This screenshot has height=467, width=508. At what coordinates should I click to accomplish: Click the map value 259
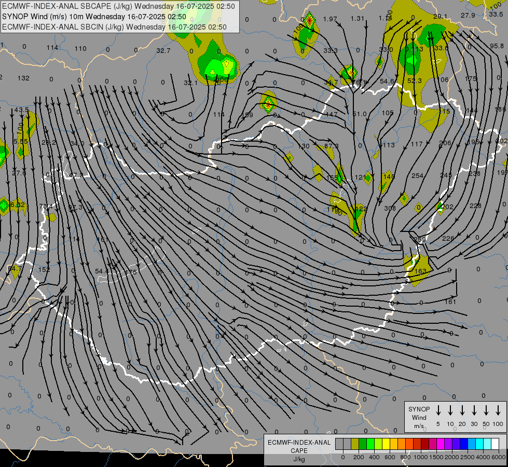click(420, 239)
